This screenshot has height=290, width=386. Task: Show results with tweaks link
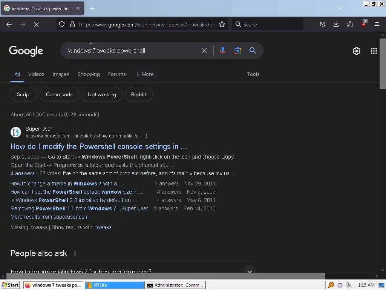[x=103, y=227]
